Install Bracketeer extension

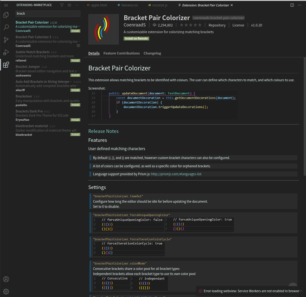click(x=75, y=105)
